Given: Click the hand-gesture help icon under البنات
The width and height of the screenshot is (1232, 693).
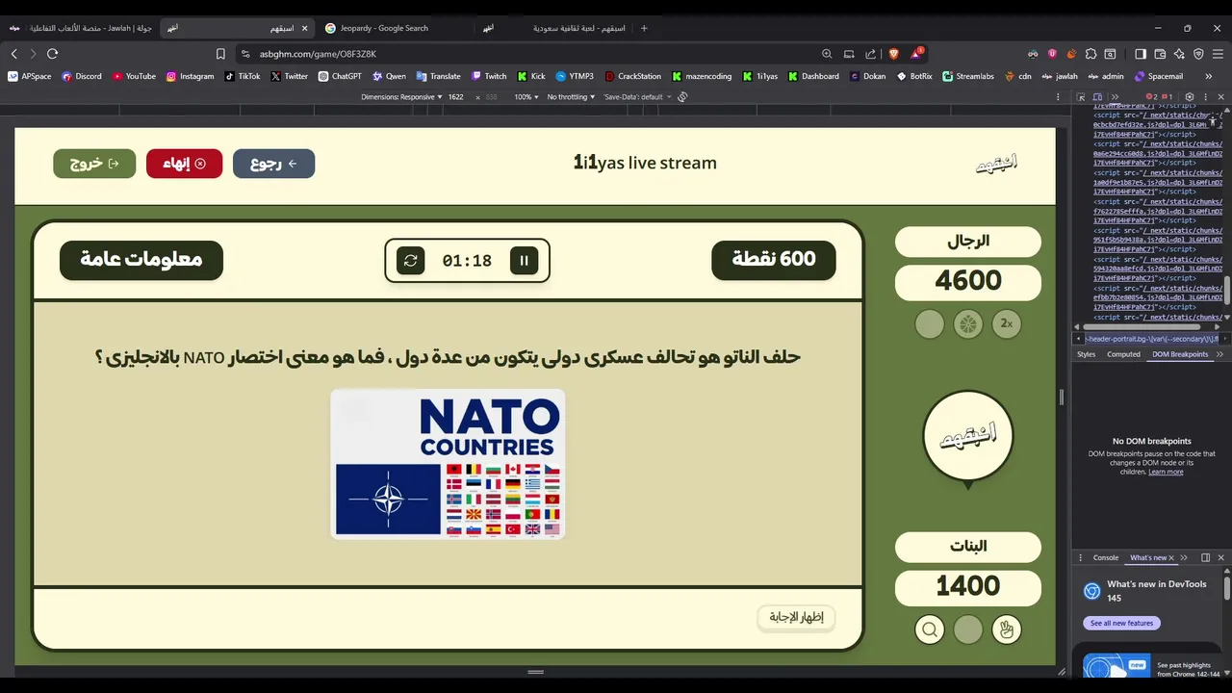Looking at the screenshot, I should tap(1007, 629).
